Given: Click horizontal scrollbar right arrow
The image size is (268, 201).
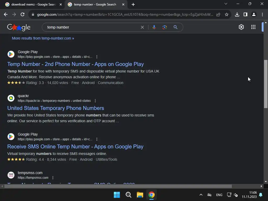Looking at the screenshot, I should (x=261, y=186).
